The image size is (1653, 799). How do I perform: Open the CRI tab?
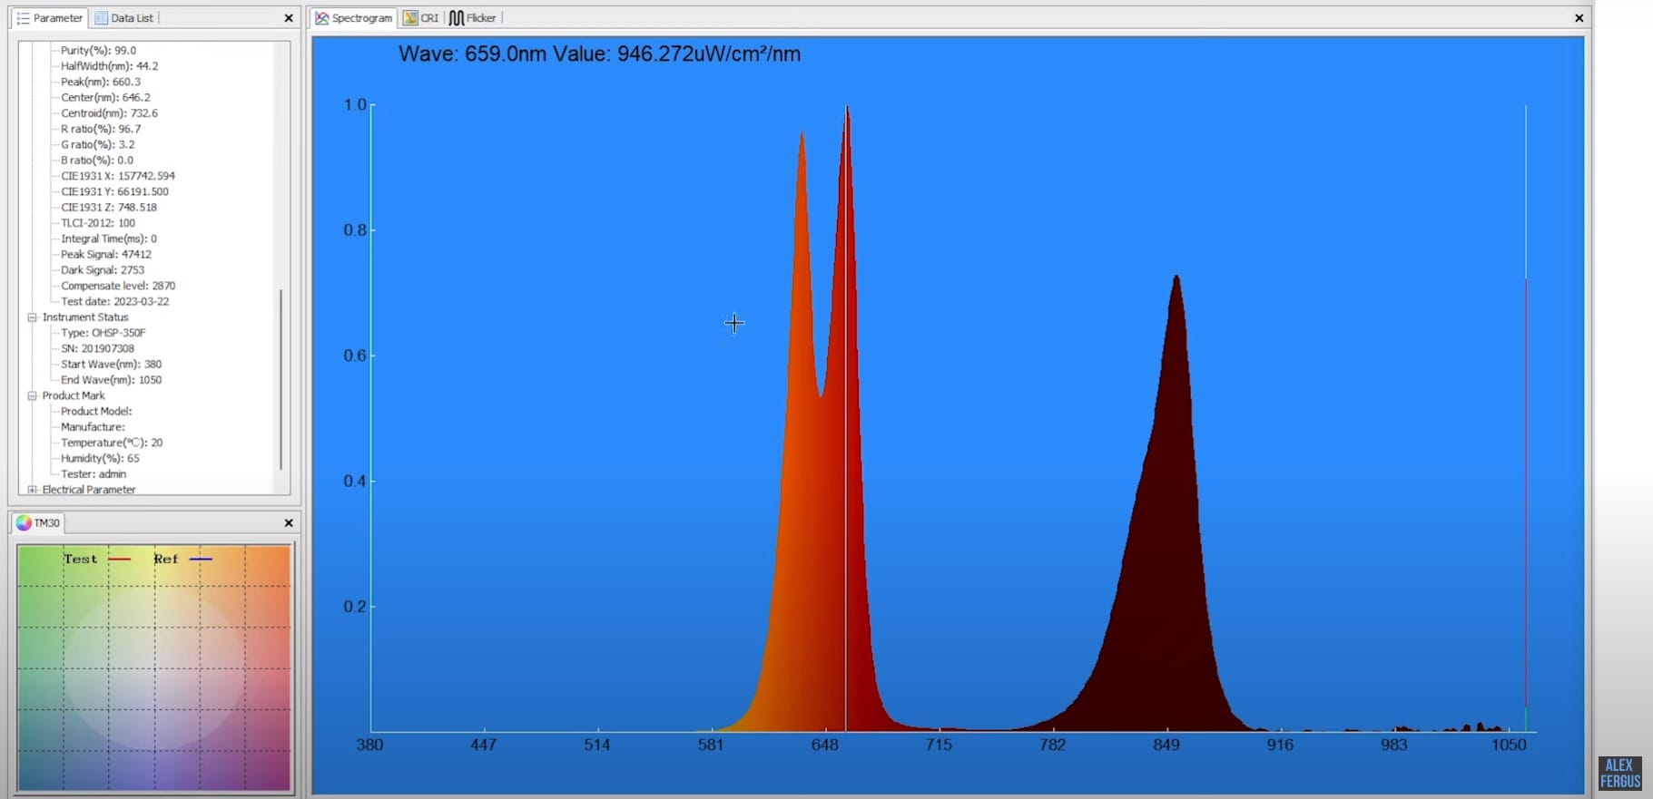(421, 18)
